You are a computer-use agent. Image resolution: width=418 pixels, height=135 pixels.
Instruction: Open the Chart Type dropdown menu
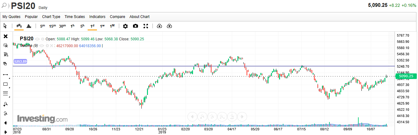pos(51,17)
